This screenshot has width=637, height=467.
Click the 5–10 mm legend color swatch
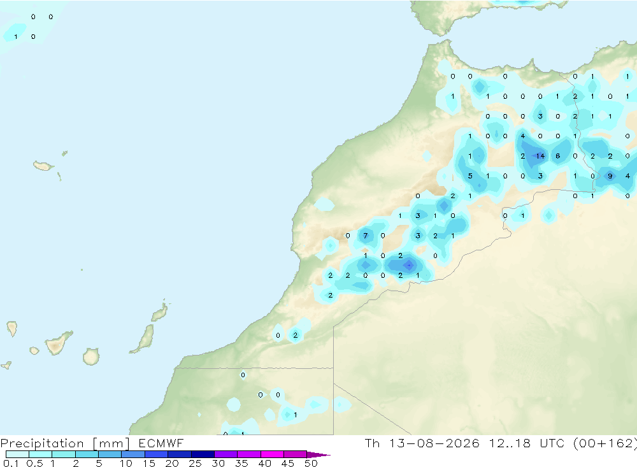[110, 454]
